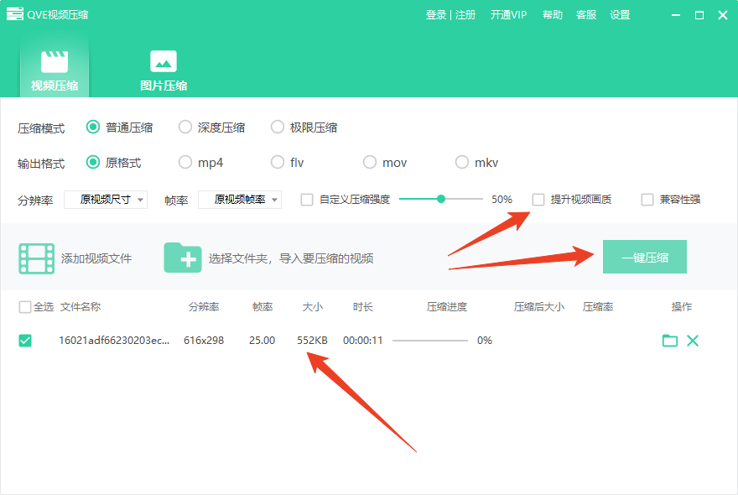This screenshot has width=738, height=495.
Task: Select 深度压缩 compression mode
Action: coord(185,128)
